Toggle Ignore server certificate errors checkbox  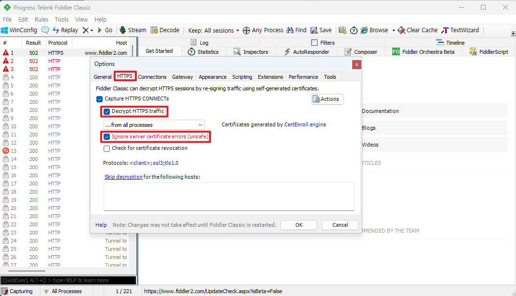pyautogui.click(x=106, y=137)
